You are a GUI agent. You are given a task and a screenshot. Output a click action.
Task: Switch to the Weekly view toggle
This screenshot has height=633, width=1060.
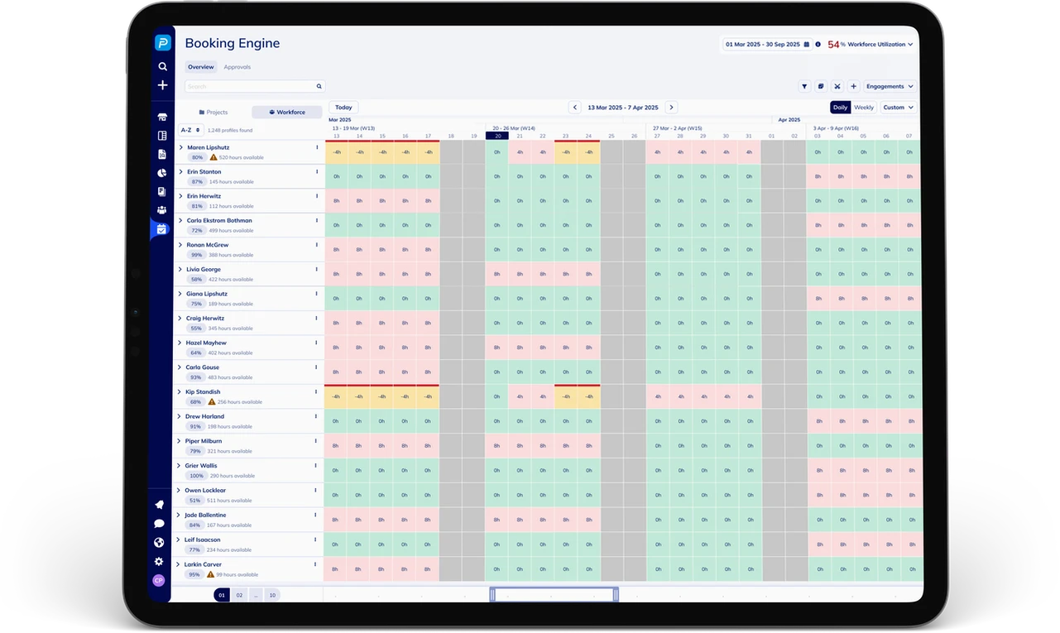coord(864,108)
